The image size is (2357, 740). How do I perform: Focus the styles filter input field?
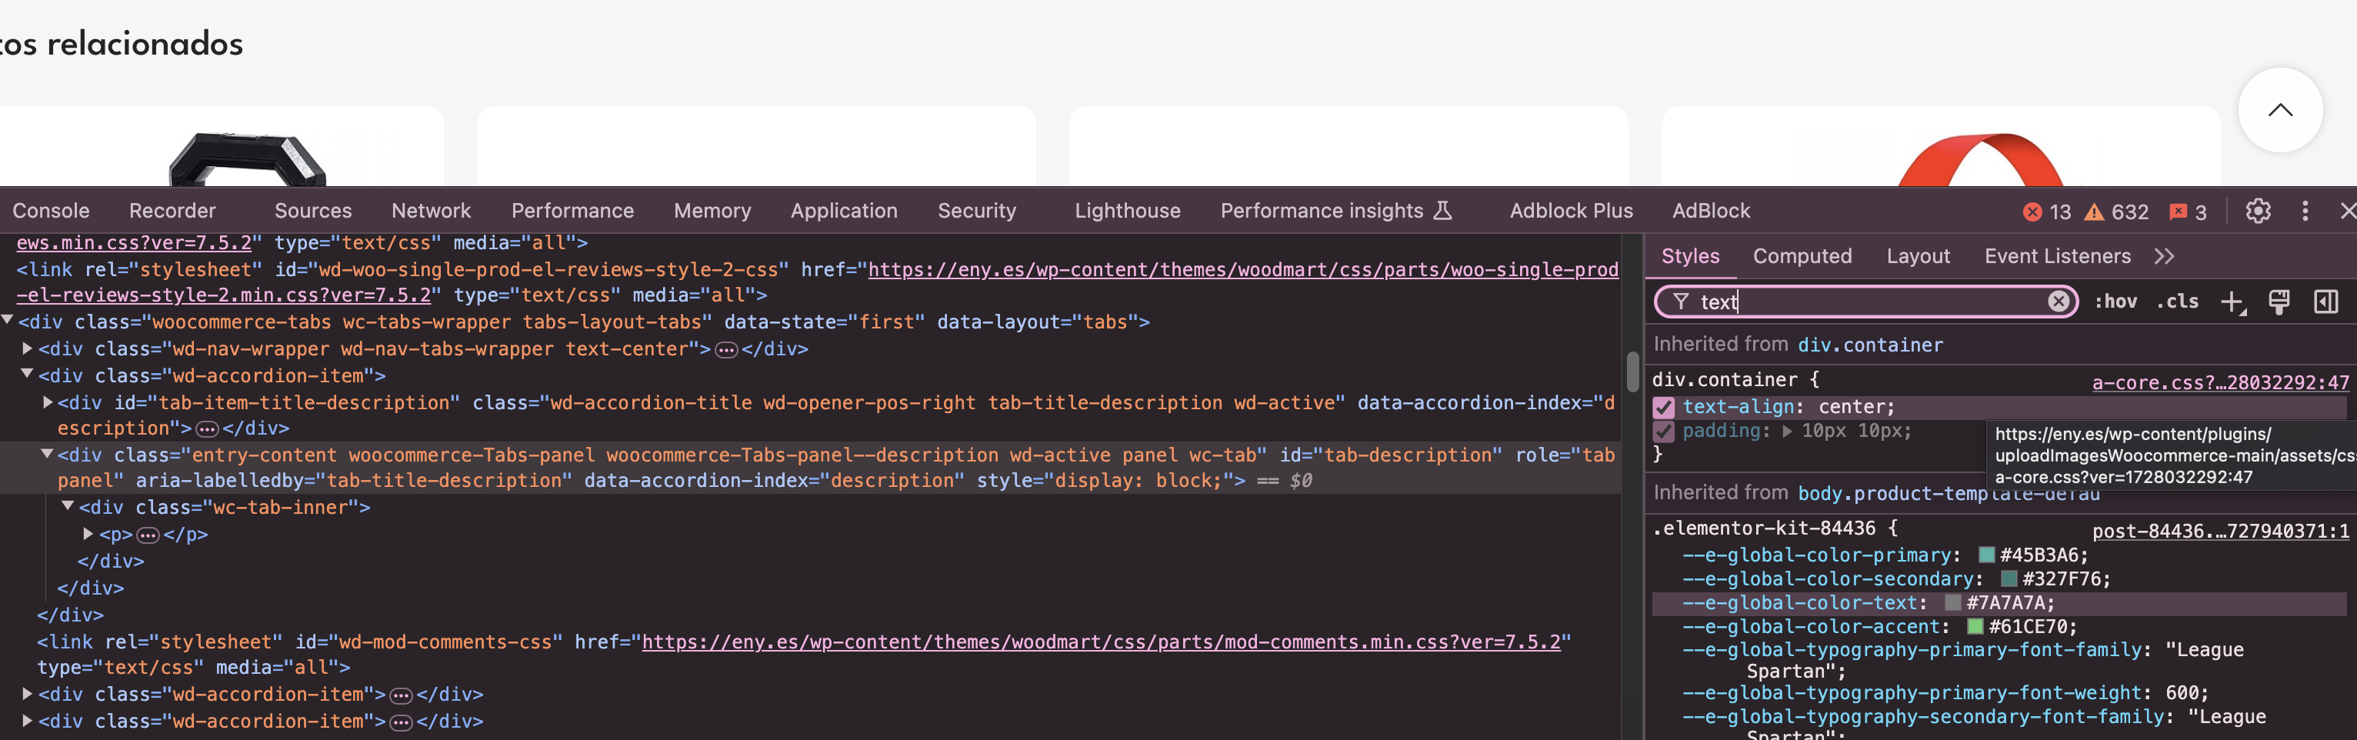[1866, 302]
